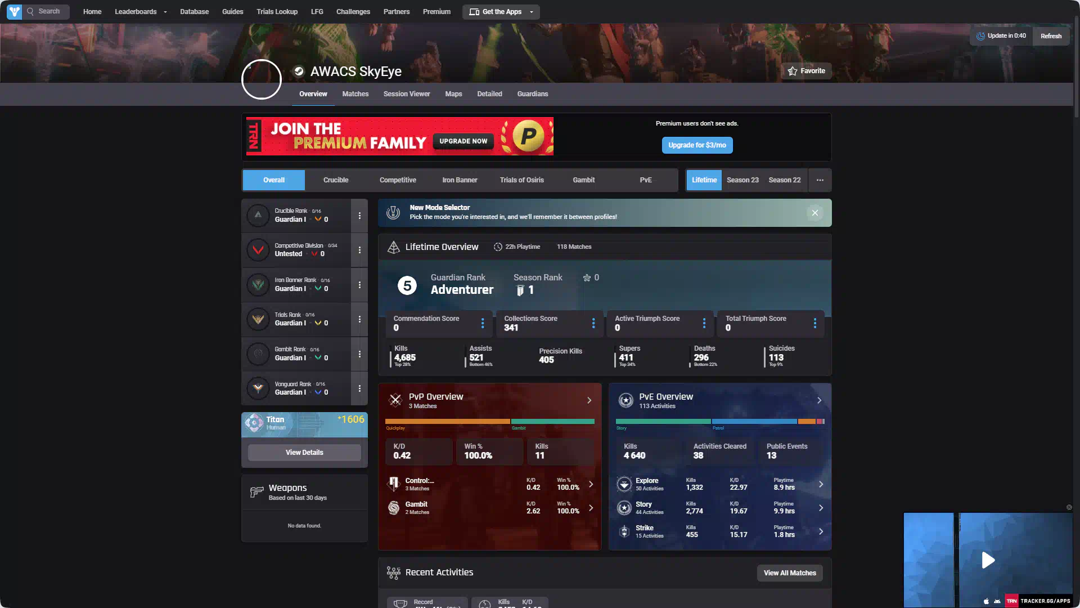Screen dimensions: 1080x608
Task: Open Competitive Division options menu
Action: click(359, 250)
